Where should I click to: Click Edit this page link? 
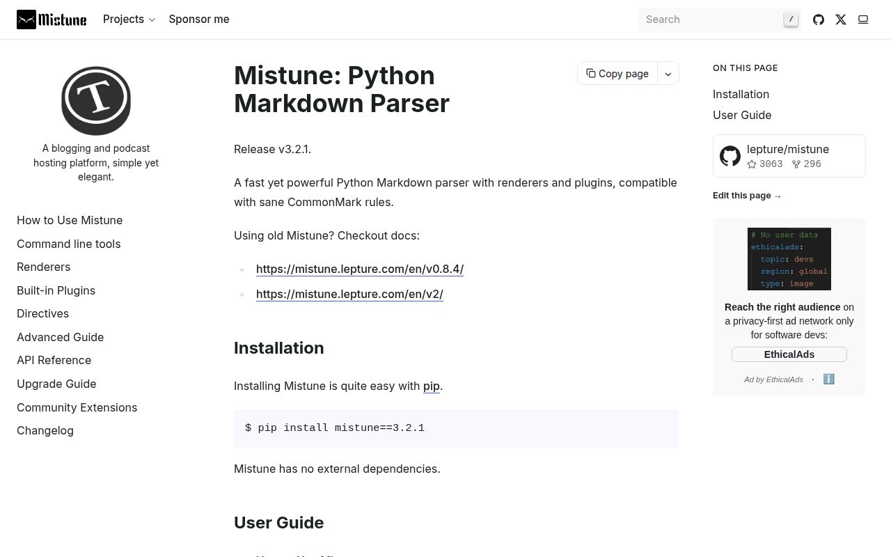click(747, 196)
